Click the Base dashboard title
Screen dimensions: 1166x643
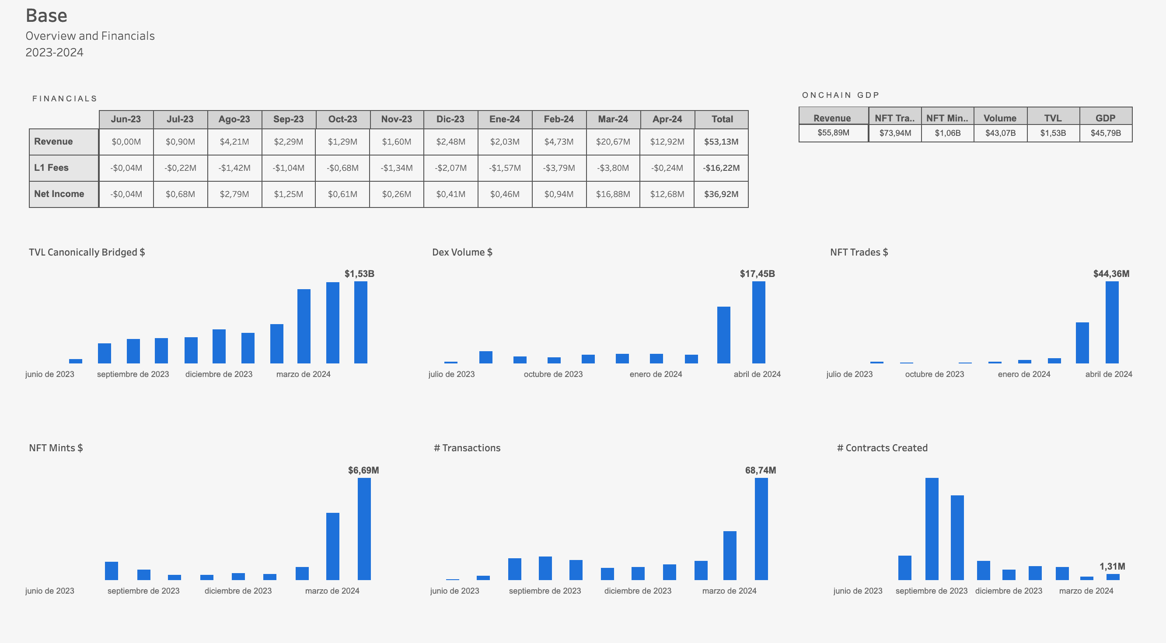(x=47, y=15)
